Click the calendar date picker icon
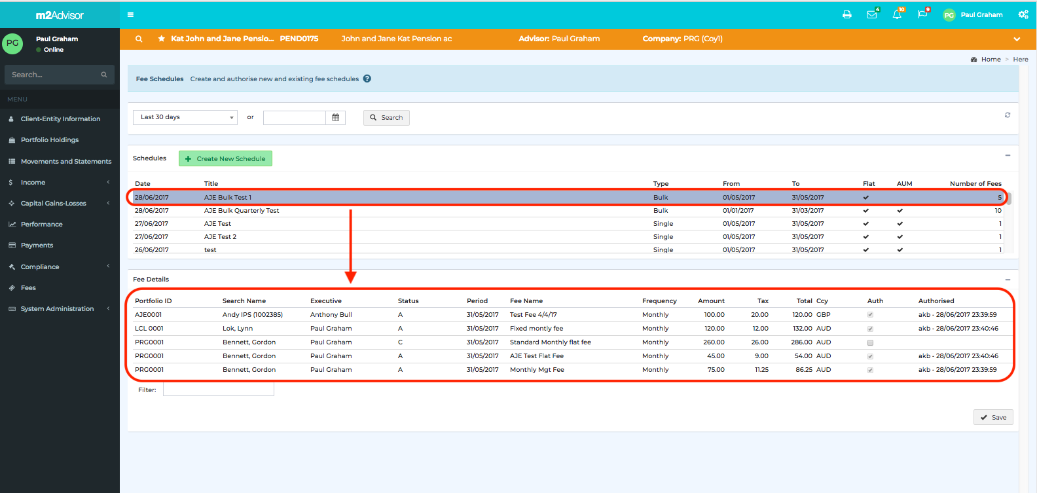This screenshot has height=493, width=1037. click(336, 118)
